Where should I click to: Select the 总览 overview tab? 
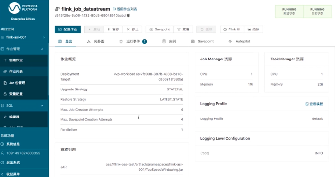pyautogui.click(x=65, y=41)
